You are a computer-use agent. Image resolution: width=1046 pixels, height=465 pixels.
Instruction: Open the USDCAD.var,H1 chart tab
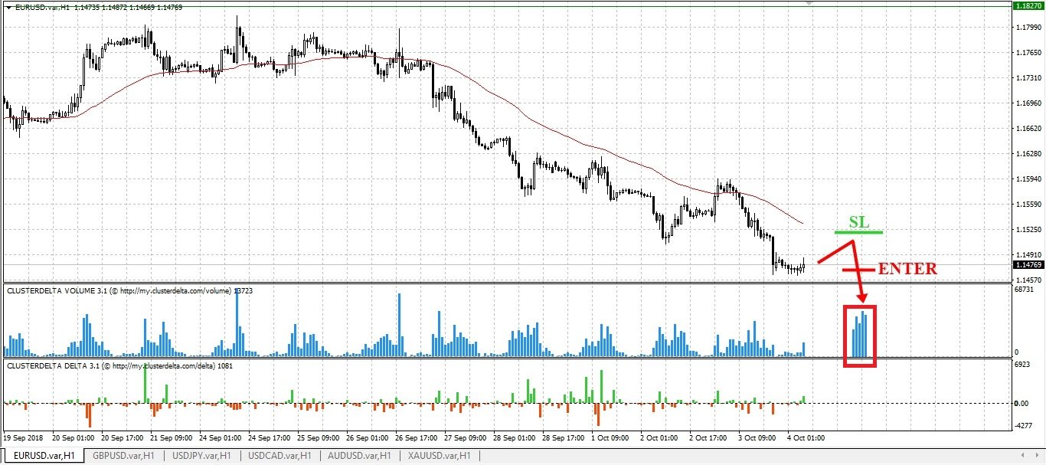tap(279, 456)
